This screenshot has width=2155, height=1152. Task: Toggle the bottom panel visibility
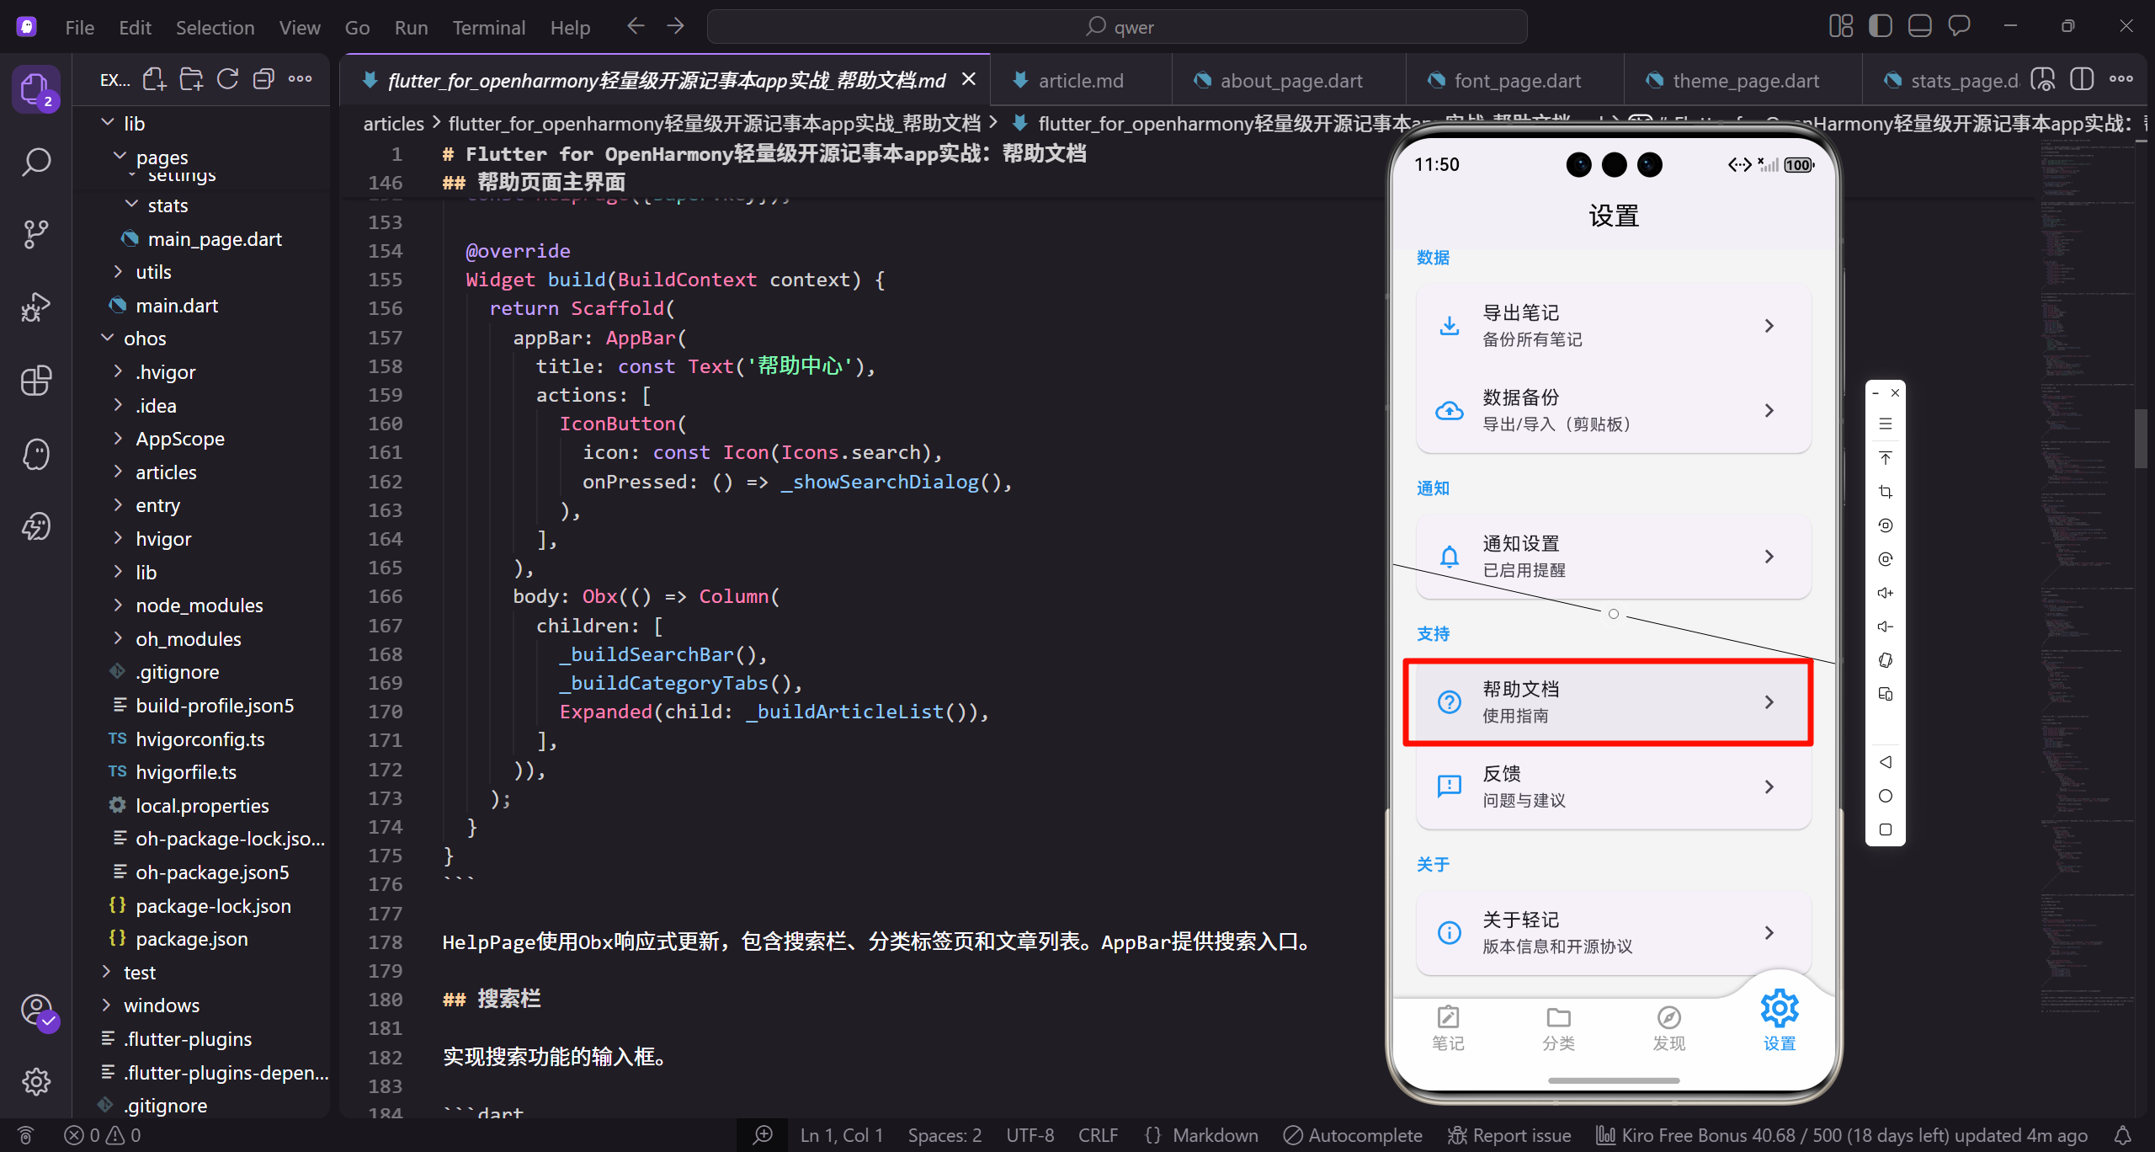[1919, 25]
